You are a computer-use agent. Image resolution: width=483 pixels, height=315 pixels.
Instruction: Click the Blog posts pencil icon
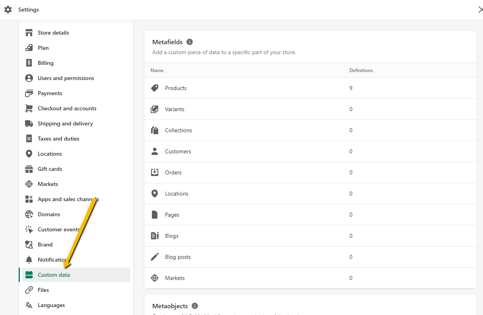[x=155, y=257]
